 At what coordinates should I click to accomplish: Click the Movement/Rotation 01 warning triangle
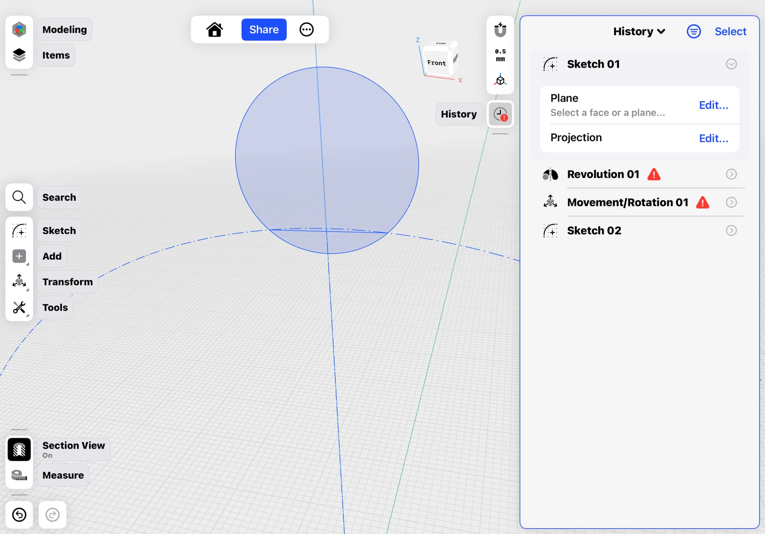coord(702,203)
